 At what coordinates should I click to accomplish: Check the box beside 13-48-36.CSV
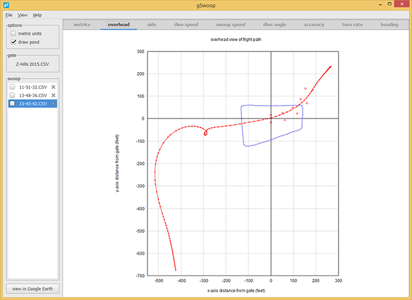tap(12, 95)
